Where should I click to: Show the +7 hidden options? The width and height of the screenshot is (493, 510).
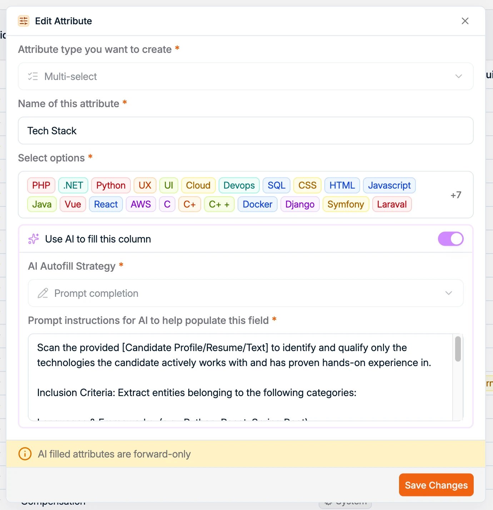(456, 195)
